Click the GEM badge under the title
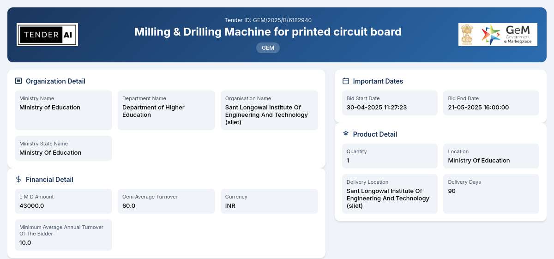Image resolution: width=554 pixels, height=259 pixels. (268, 48)
